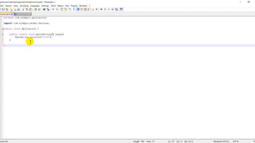The width and height of the screenshot is (255, 143).
Task: Click the 'import com.ejemplo.model.Persona;' line
Action: click(27, 23)
